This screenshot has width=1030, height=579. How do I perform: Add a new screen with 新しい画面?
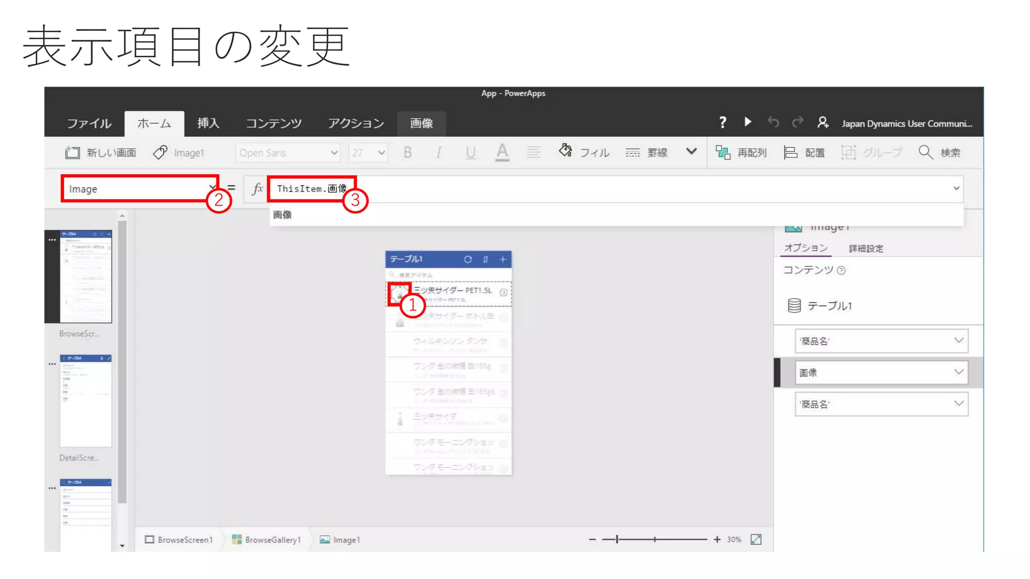click(101, 153)
